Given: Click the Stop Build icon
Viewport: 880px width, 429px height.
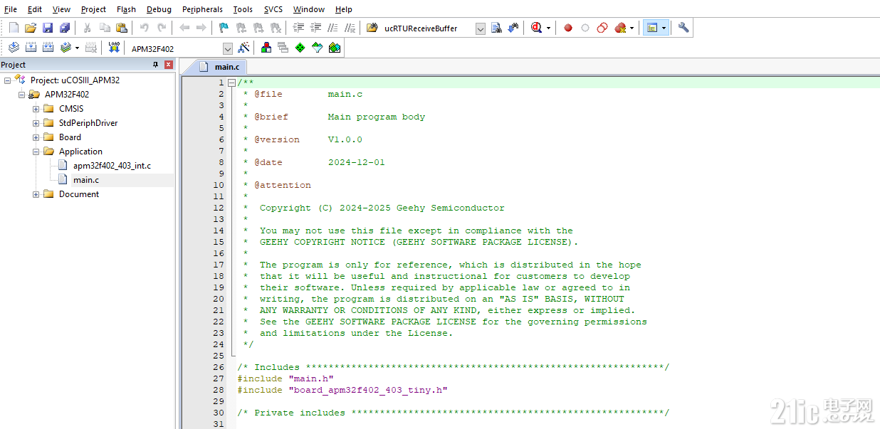Looking at the screenshot, I should pyautogui.click(x=91, y=48).
